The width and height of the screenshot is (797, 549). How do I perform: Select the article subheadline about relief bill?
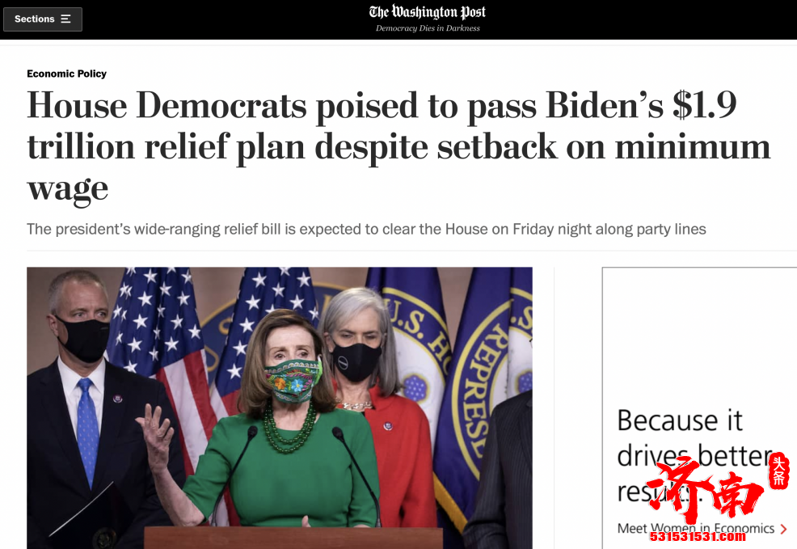(x=366, y=230)
